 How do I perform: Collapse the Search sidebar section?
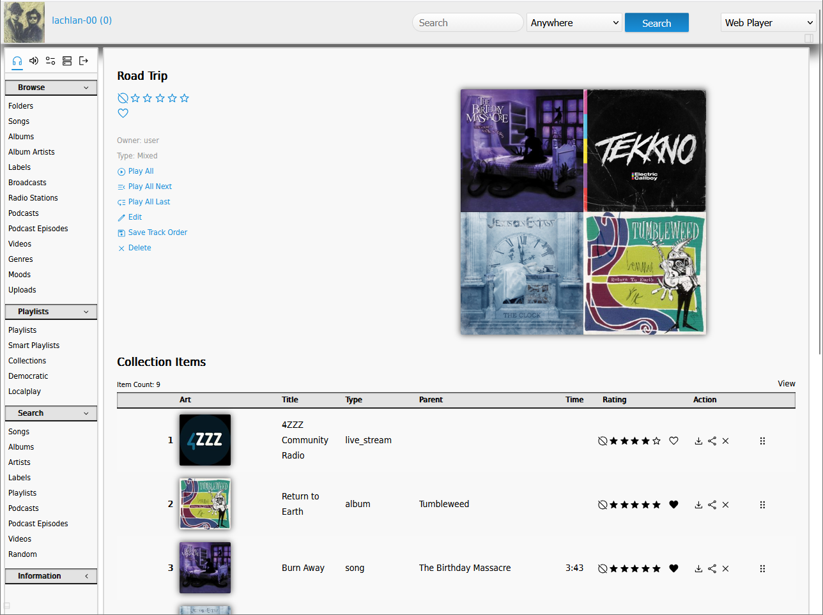pyautogui.click(x=51, y=413)
